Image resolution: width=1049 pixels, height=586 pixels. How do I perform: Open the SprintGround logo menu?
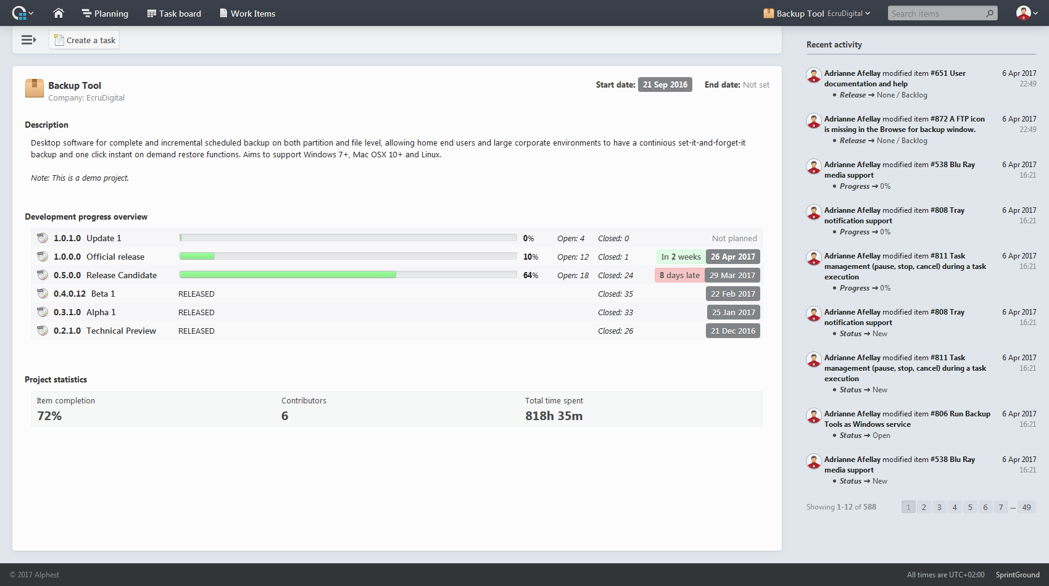tap(22, 13)
